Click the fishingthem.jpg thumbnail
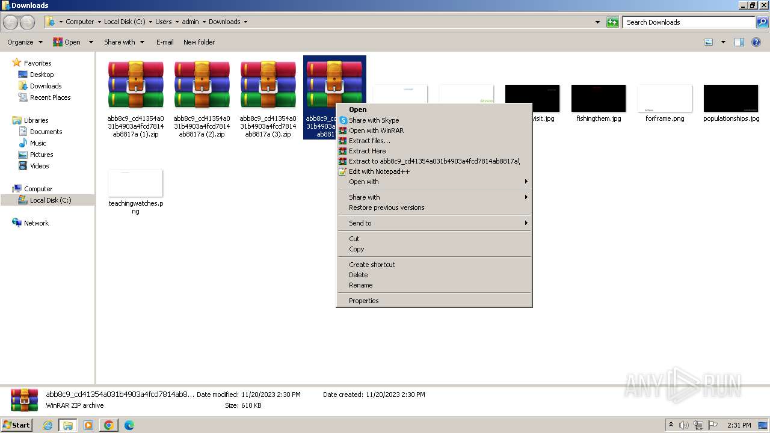770x433 pixels. coord(599,98)
